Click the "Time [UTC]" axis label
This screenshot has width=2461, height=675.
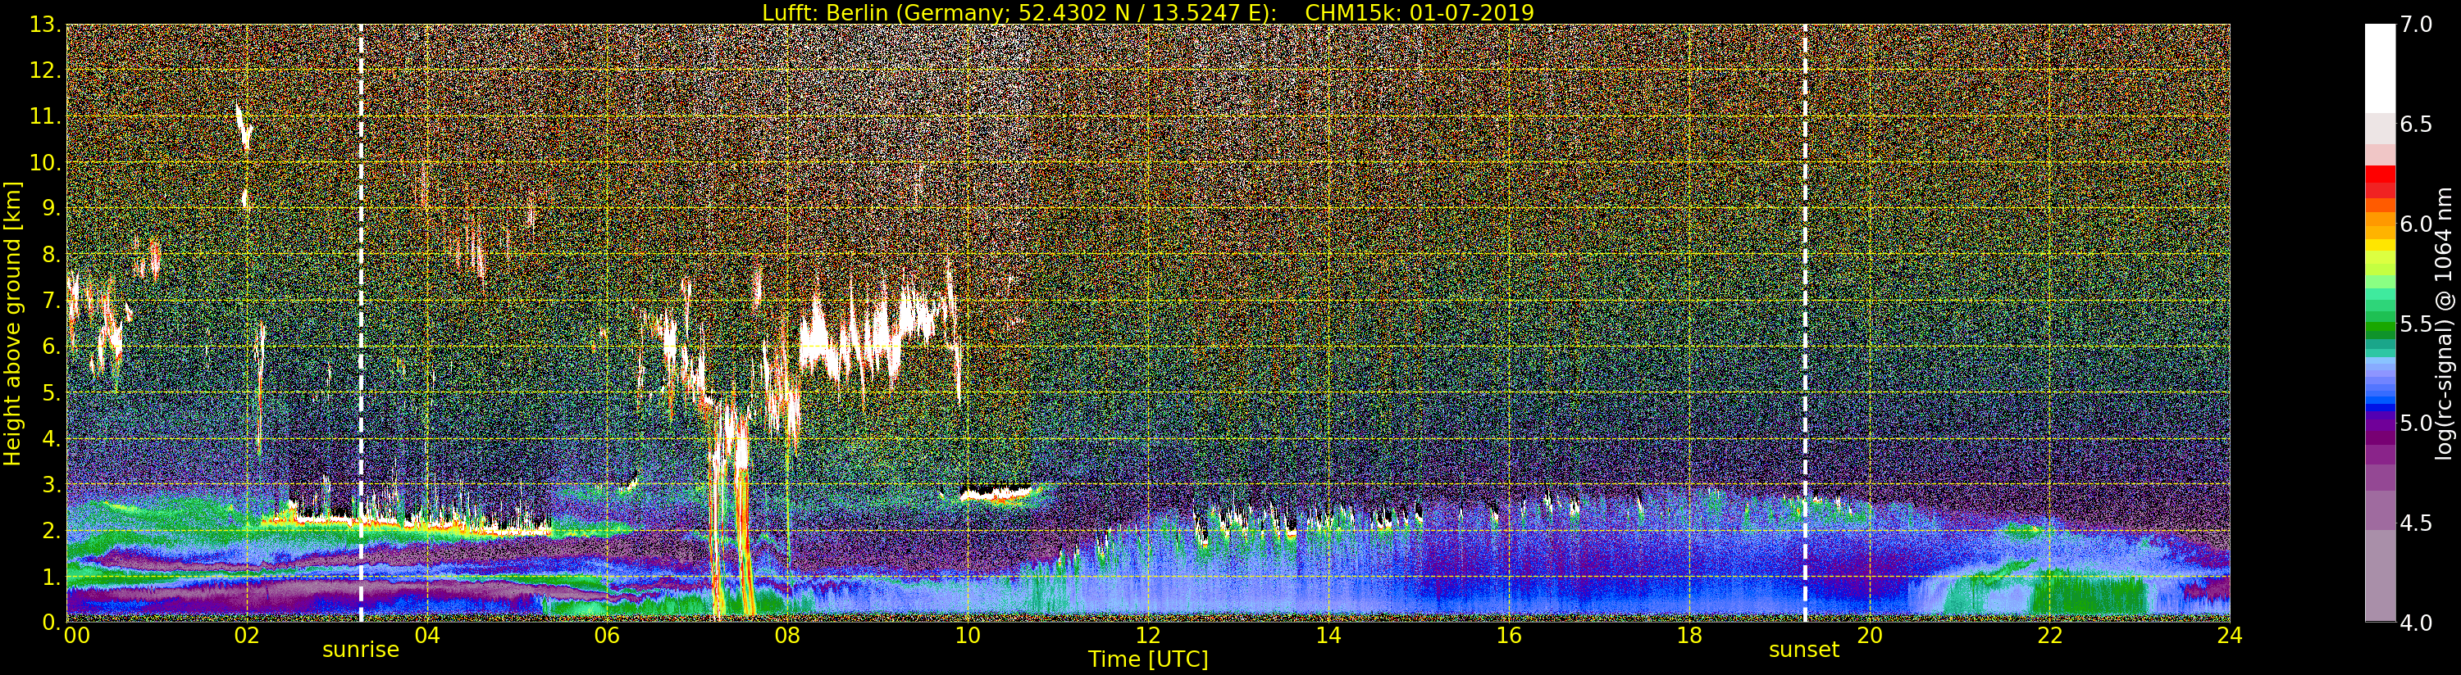1147,659
